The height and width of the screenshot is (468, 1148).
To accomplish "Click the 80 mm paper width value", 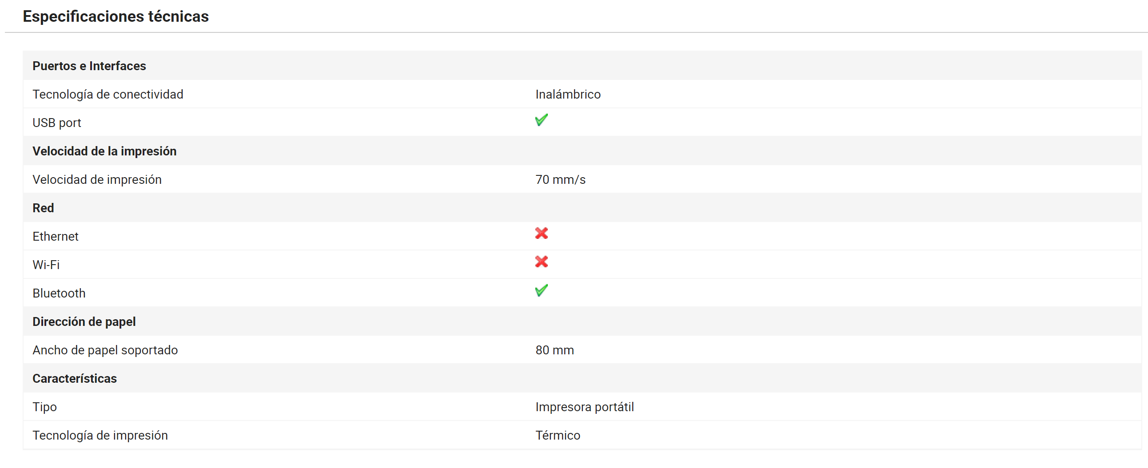I will [x=554, y=350].
